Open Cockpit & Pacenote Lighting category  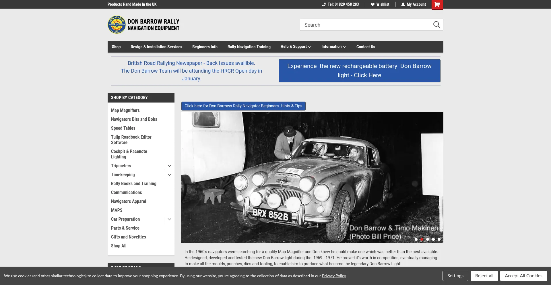pyautogui.click(x=129, y=154)
